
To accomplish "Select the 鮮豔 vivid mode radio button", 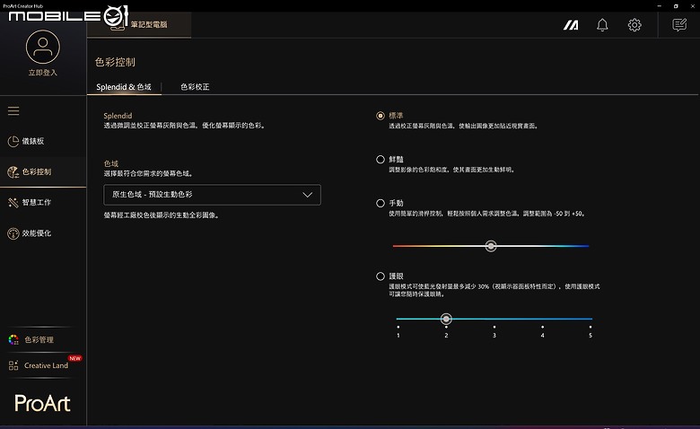I will [x=381, y=160].
